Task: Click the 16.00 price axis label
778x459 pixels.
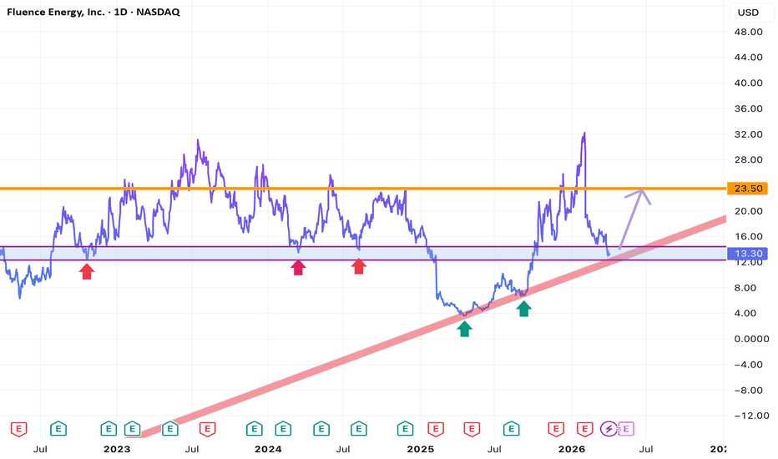Action: [748, 237]
